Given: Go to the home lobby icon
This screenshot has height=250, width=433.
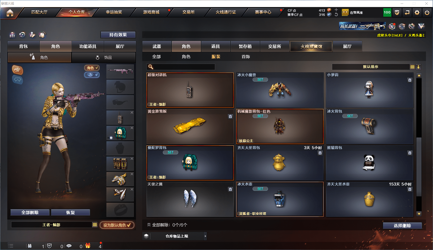Looking at the screenshot, I should pos(10,13).
